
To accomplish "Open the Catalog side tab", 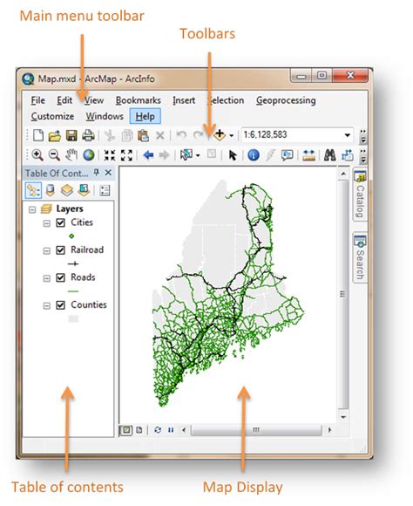I will tap(360, 195).
